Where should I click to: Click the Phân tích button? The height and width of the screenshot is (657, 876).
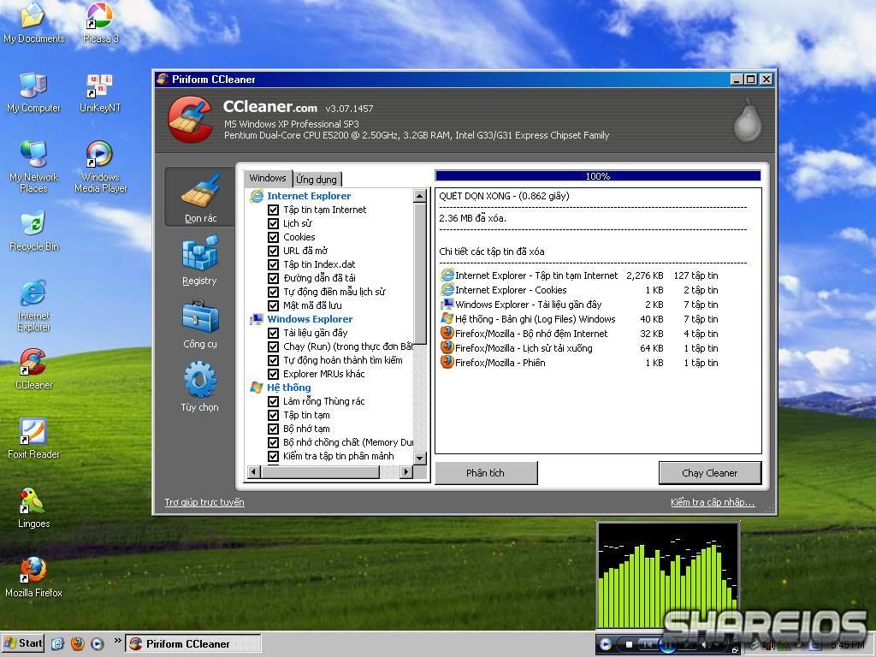[486, 472]
